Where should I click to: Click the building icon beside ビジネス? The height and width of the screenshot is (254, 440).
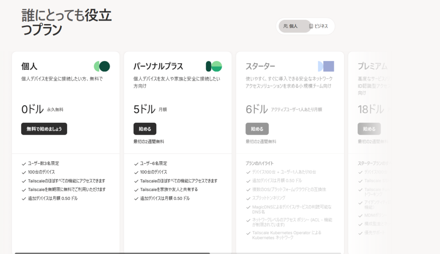[312, 26]
